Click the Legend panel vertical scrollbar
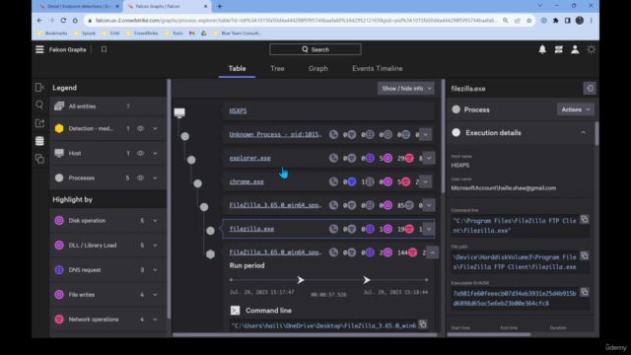Screen dimensions: 631x355 169,199
